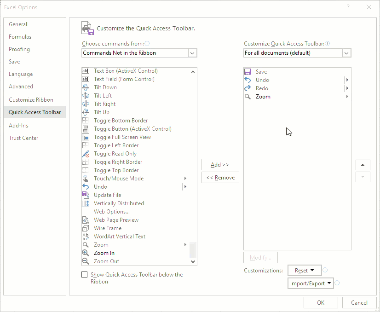Image resolution: width=380 pixels, height=312 pixels.
Task: Expand the Undo arrow in the commands list
Action: tap(185, 187)
